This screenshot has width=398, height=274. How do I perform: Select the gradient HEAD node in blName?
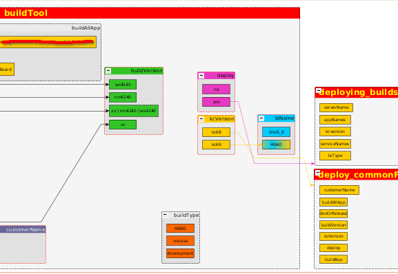pos(276,145)
